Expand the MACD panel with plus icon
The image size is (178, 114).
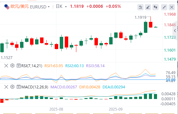click(x=18, y=87)
